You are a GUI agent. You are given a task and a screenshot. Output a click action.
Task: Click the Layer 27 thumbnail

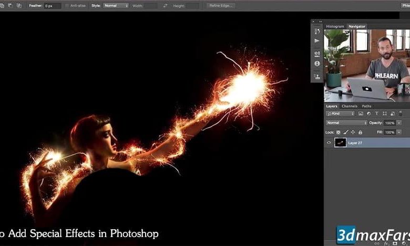point(340,143)
